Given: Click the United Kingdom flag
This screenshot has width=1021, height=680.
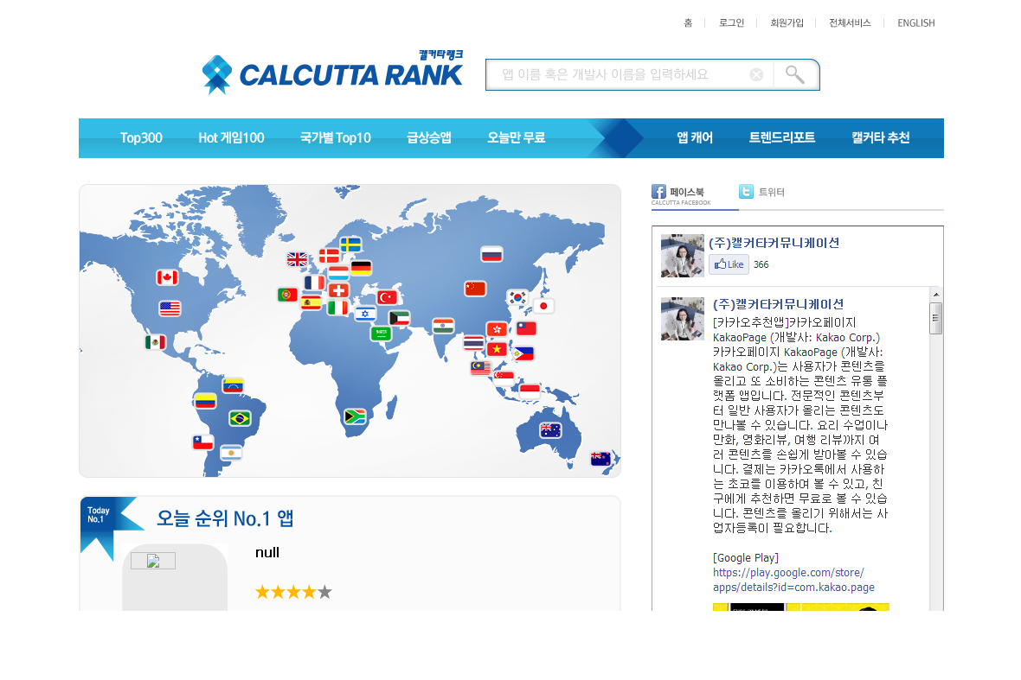Looking at the screenshot, I should click(x=298, y=259).
